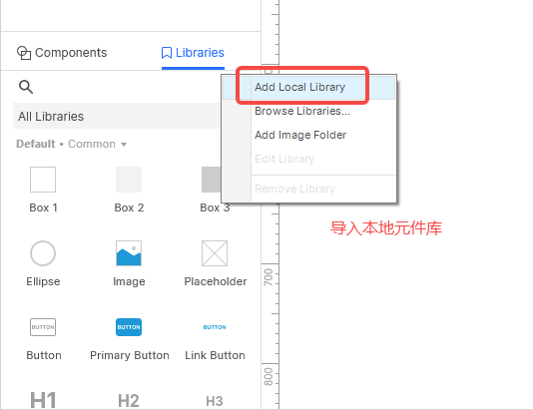Pick the Ellipse shape widget
Image resolution: width=533 pixels, height=410 pixels.
pos(43,253)
